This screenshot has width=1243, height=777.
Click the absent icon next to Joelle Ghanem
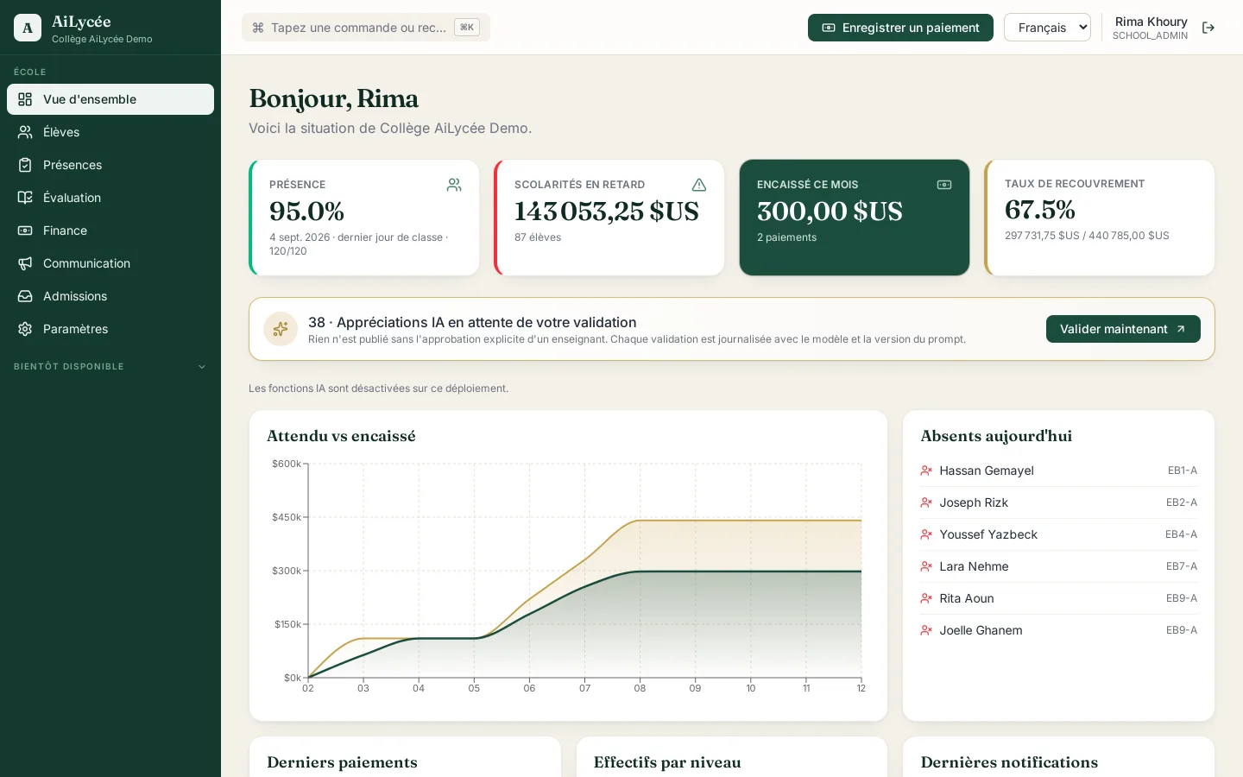click(926, 630)
